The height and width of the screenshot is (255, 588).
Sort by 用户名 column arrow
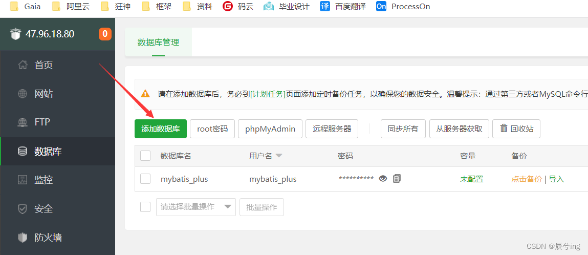(x=278, y=156)
